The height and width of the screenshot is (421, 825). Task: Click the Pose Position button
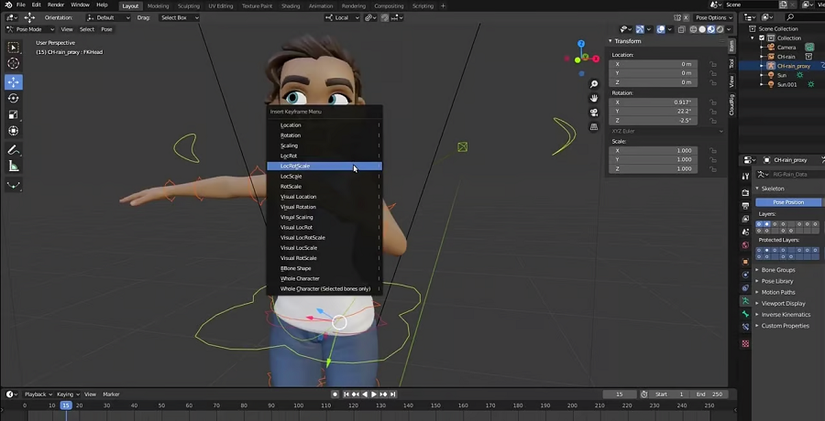pos(788,202)
